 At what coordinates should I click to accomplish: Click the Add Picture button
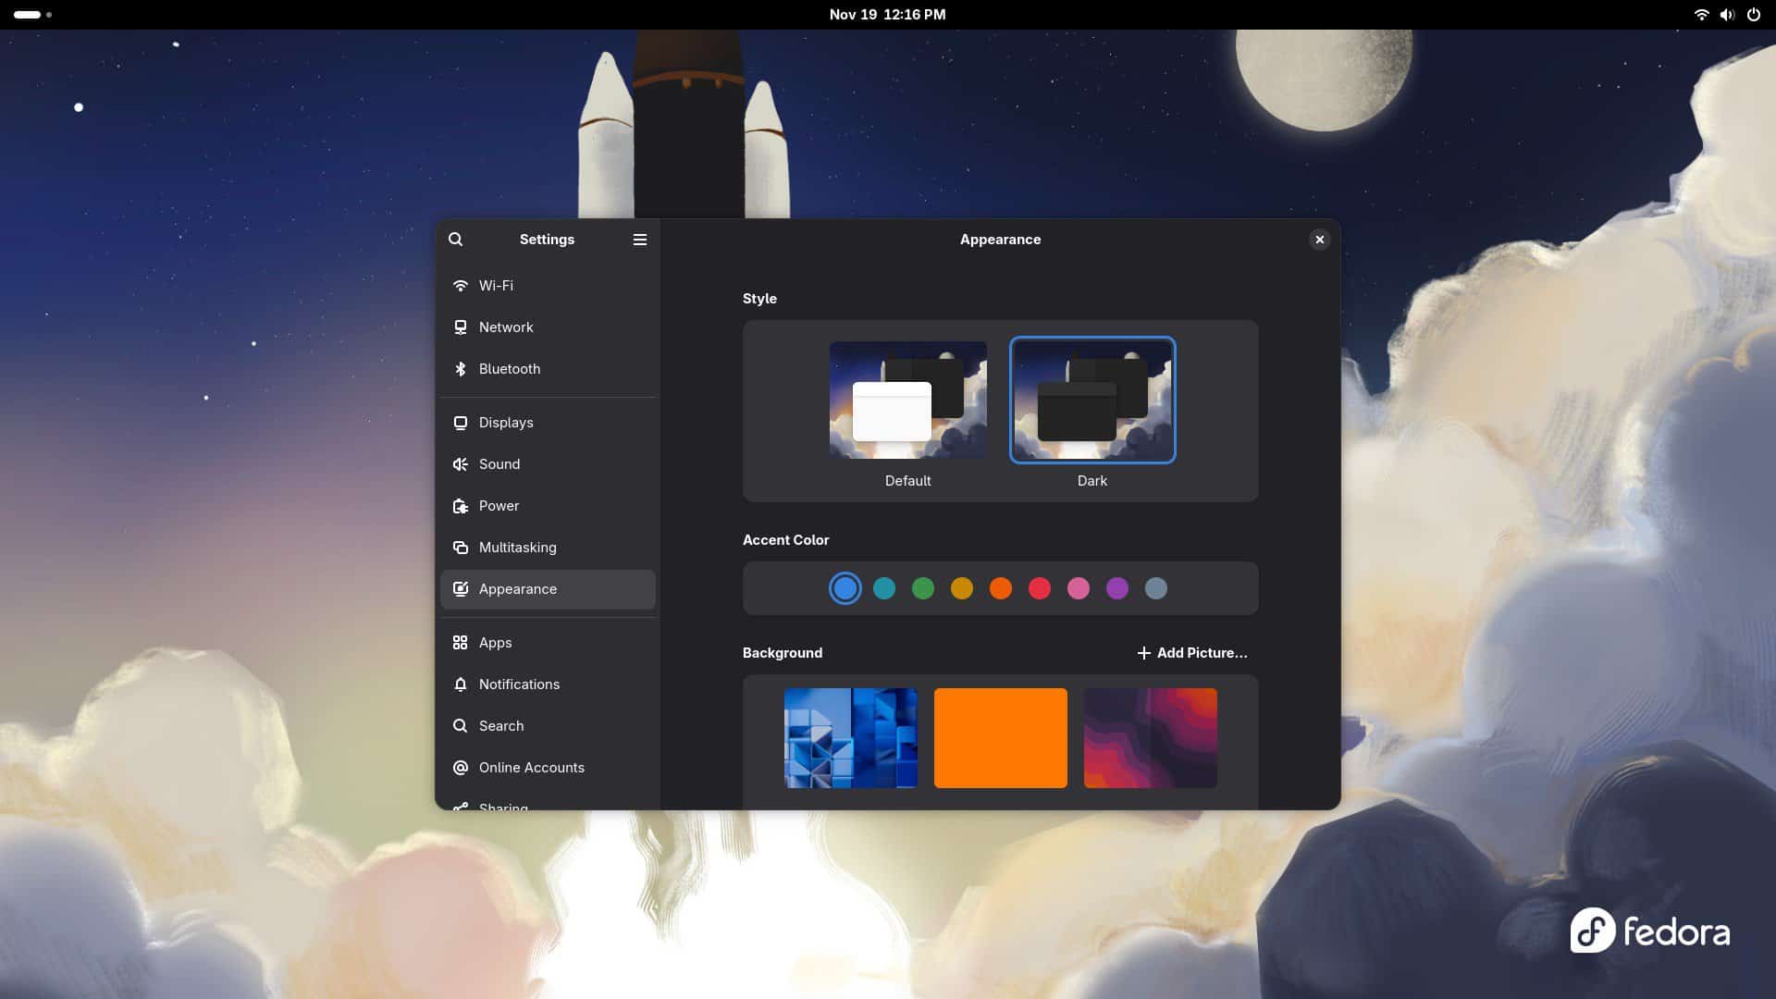coord(1191,653)
